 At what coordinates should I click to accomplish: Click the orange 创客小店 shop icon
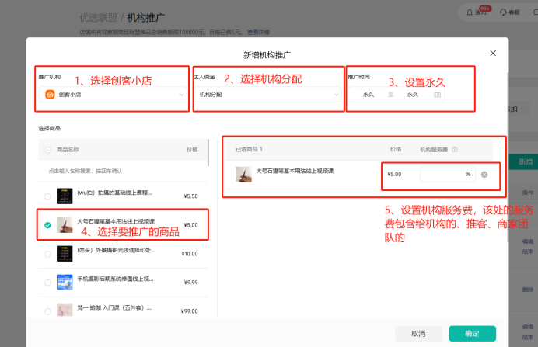[x=50, y=95]
